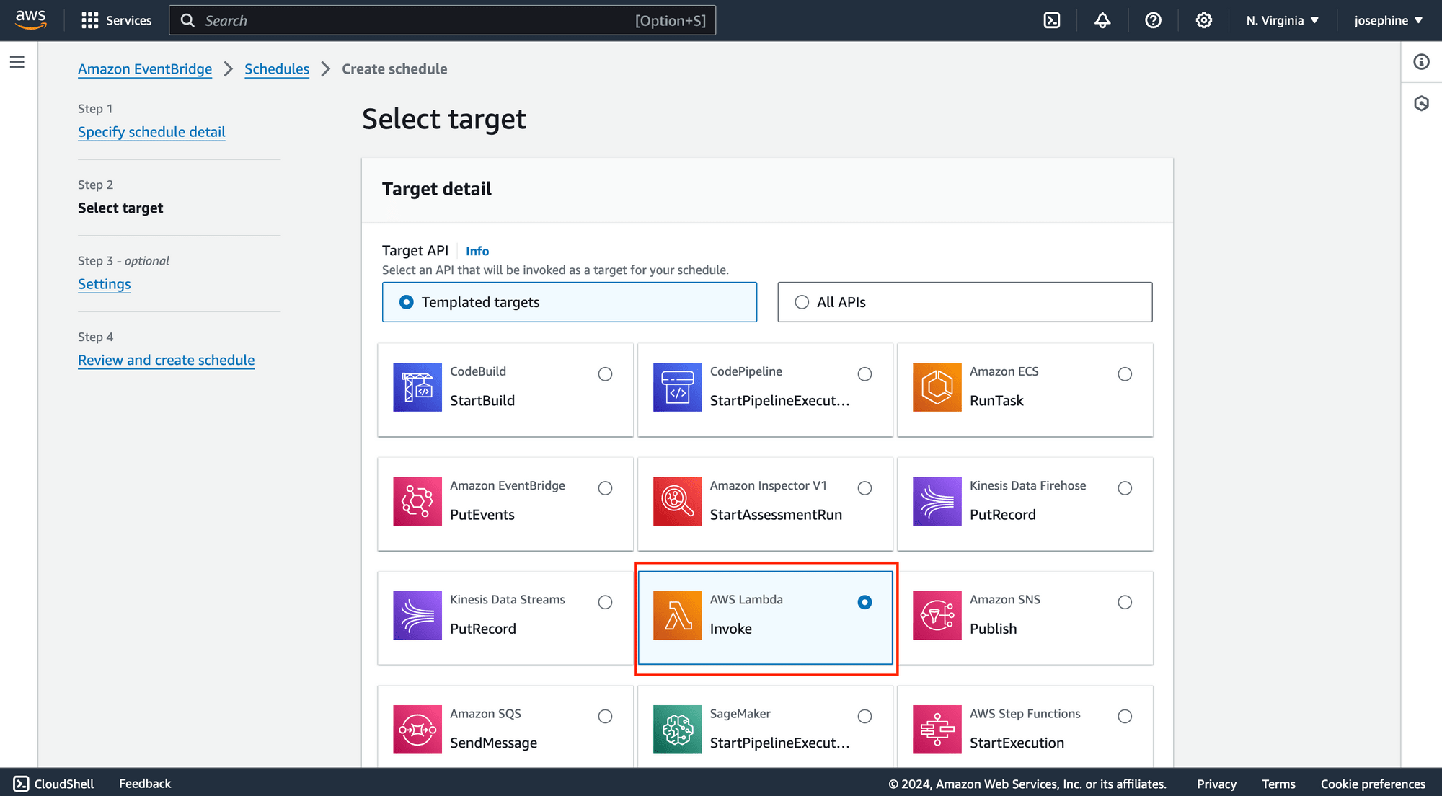Open the hexagon tools icon on right edge
Screen dimensions: 1442x796
point(1421,103)
